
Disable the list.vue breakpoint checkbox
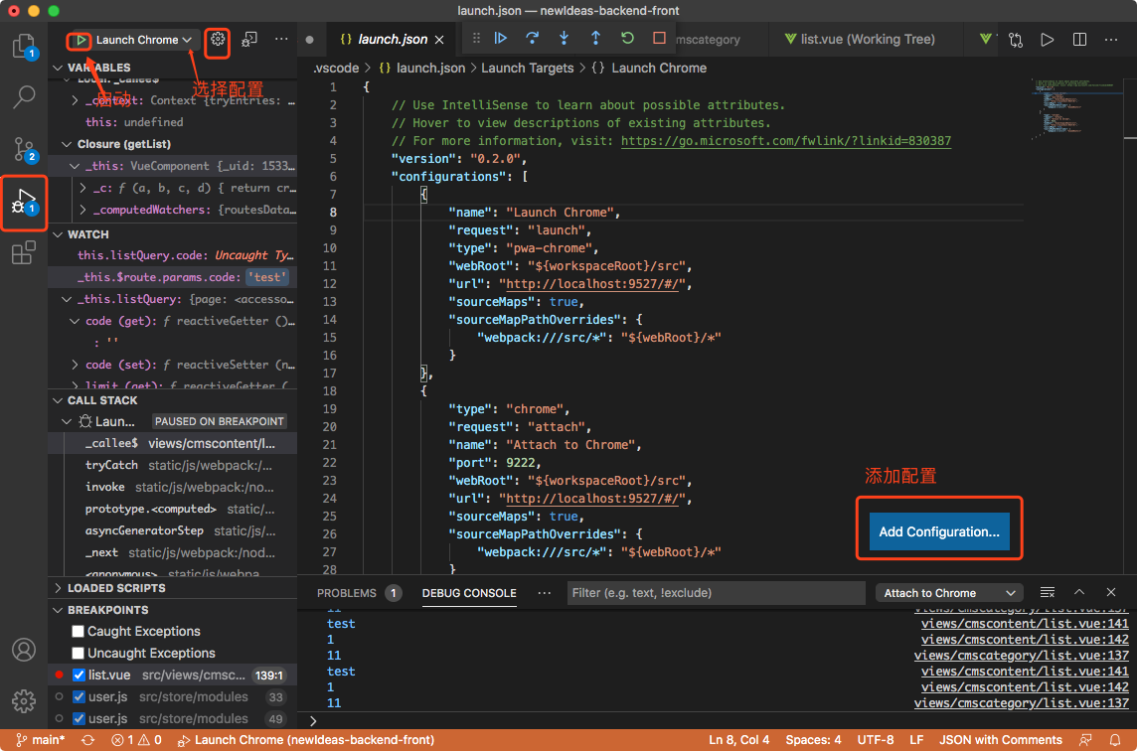78,676
